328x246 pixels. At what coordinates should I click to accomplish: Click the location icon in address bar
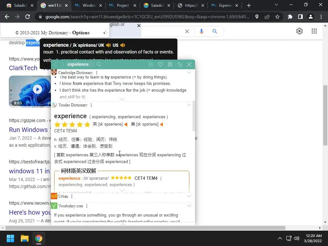coord(257,17)
